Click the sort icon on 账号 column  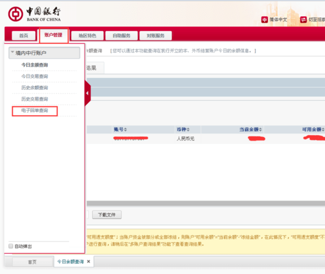[127, 130]
